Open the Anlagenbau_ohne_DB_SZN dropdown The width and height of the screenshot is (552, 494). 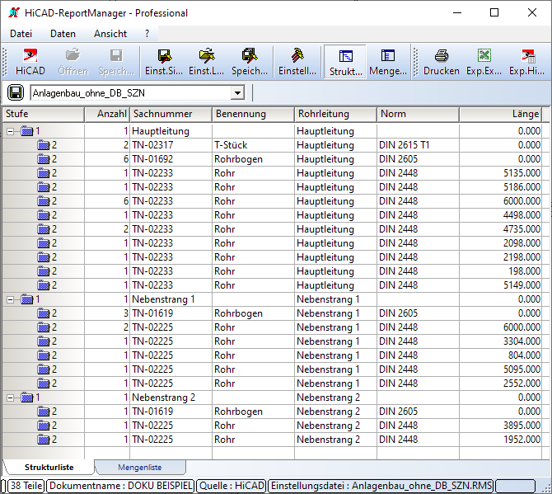pyautogui.click(x=237, y=93)
